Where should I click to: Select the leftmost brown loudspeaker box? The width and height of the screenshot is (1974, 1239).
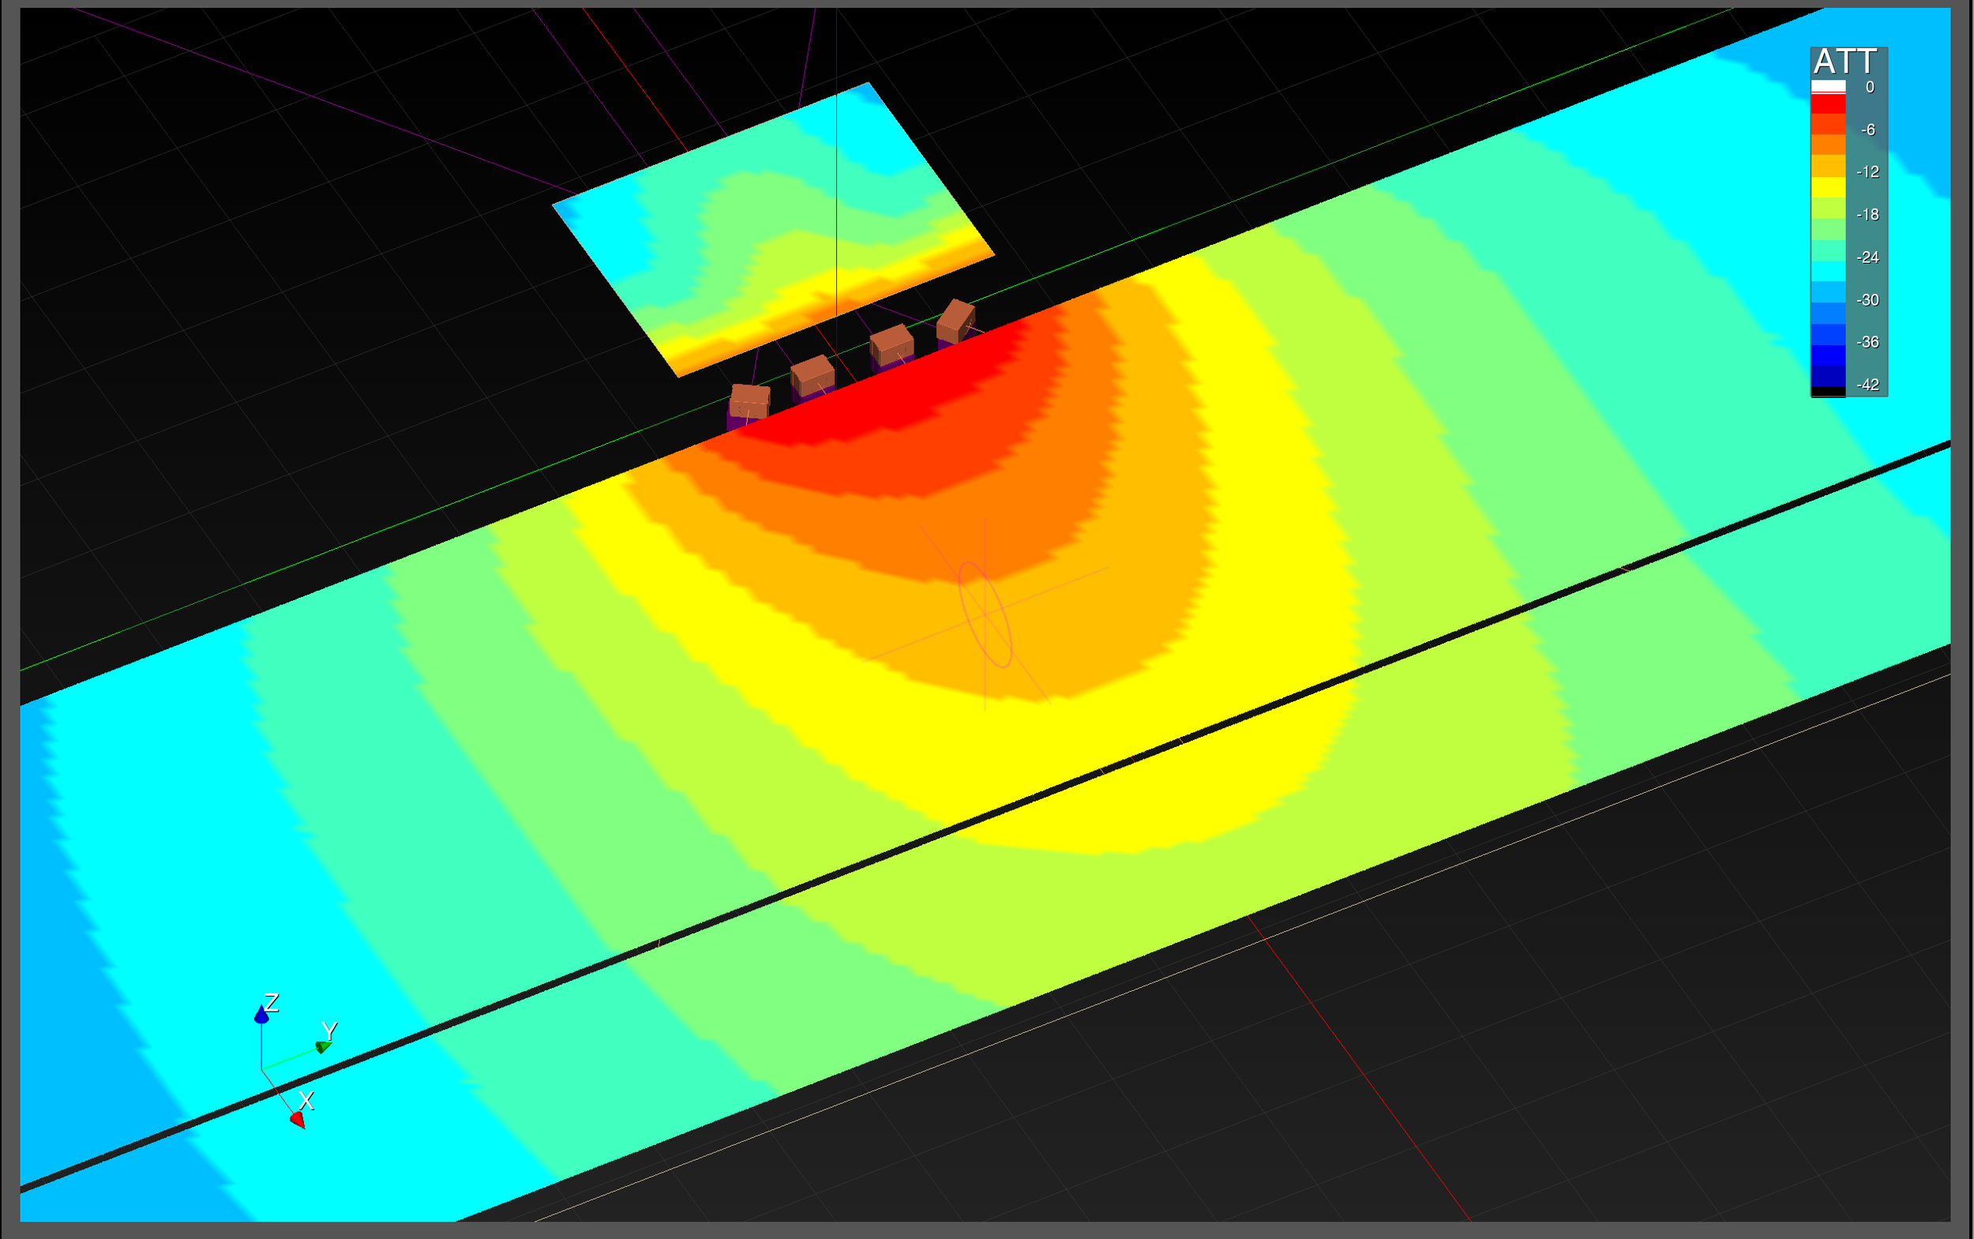[x=749, y=400]
